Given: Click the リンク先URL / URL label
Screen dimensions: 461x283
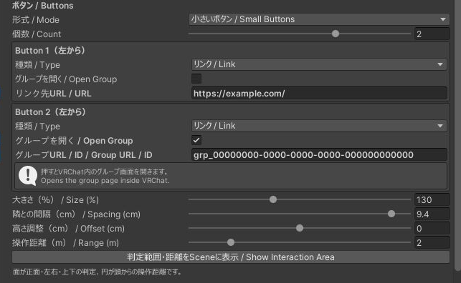Looking at the screenshot, I should pos(53,94).
